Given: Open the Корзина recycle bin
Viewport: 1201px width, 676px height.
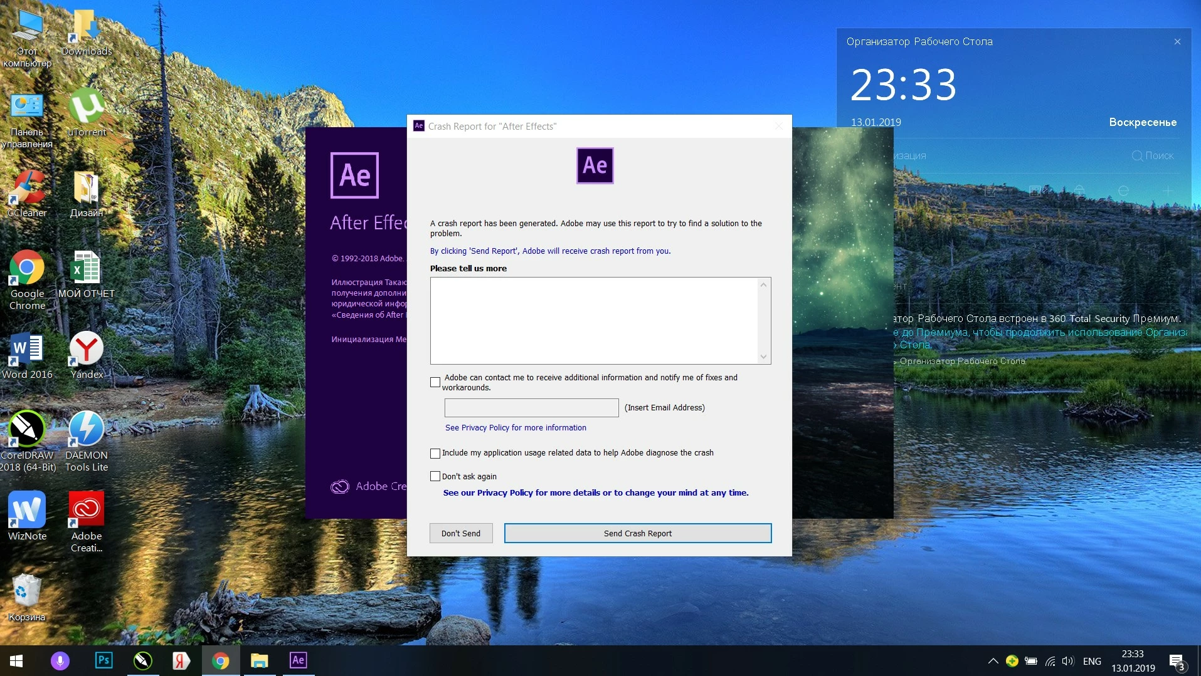Looking at the screenshot, I should tap(27, 597).
